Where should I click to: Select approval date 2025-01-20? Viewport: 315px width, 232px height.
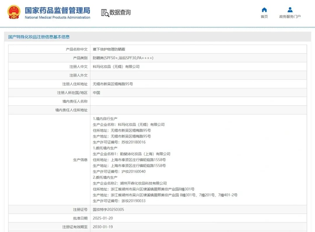[103, 218]
